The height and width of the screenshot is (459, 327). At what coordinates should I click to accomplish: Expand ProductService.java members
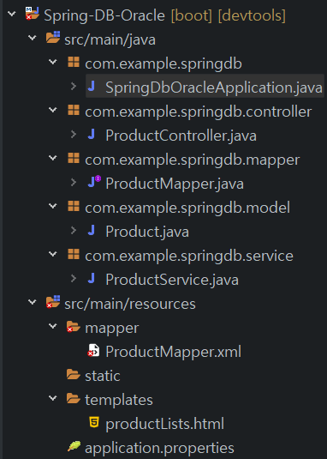(x=74, y=278)
